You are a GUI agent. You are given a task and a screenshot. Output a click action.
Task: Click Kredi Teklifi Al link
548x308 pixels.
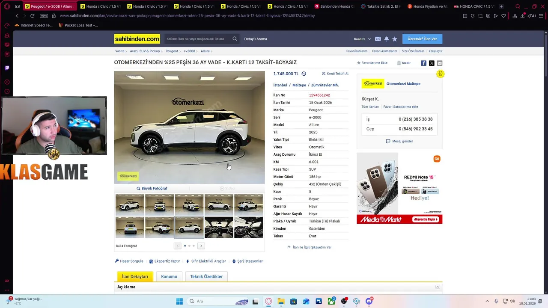click(x=335, y=74)
